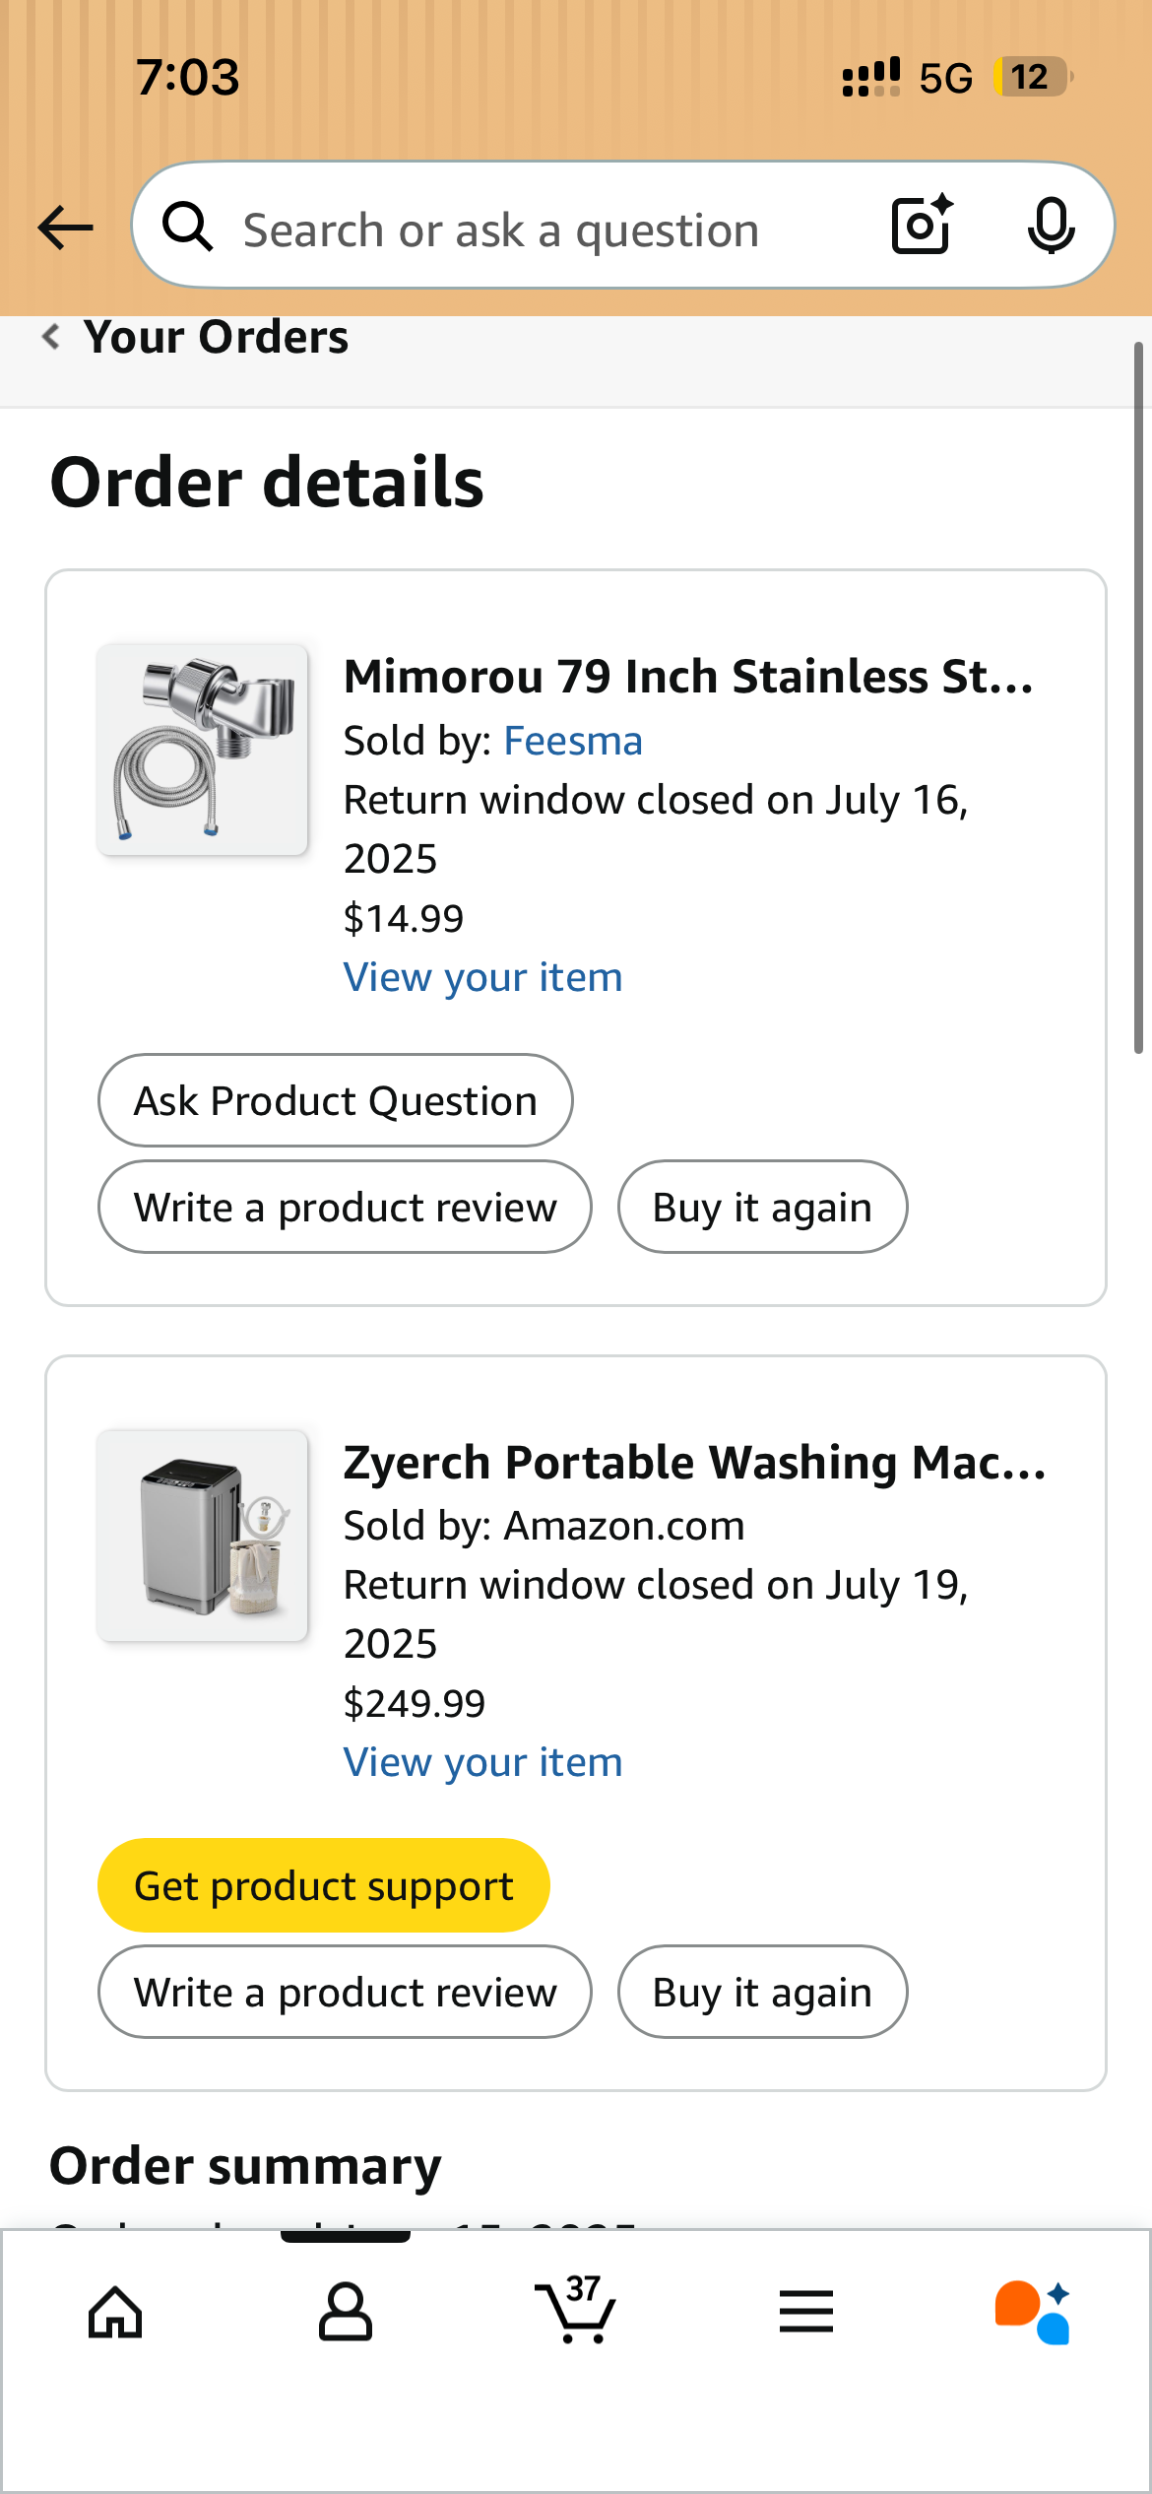Tap the search magnifier icon
The image size is (1152, 2494).
[x=187, y=228]
